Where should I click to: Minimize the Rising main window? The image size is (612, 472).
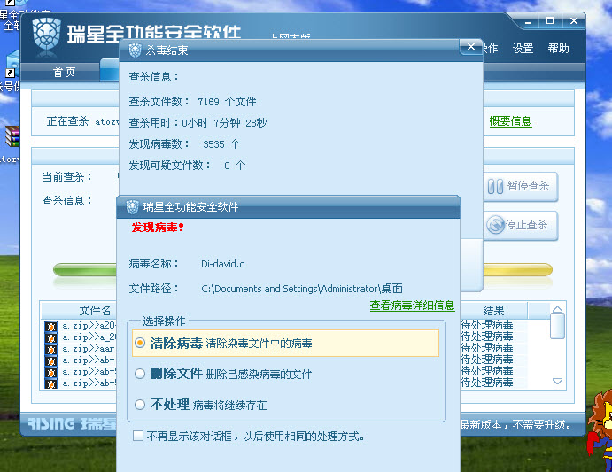(529, 21)
